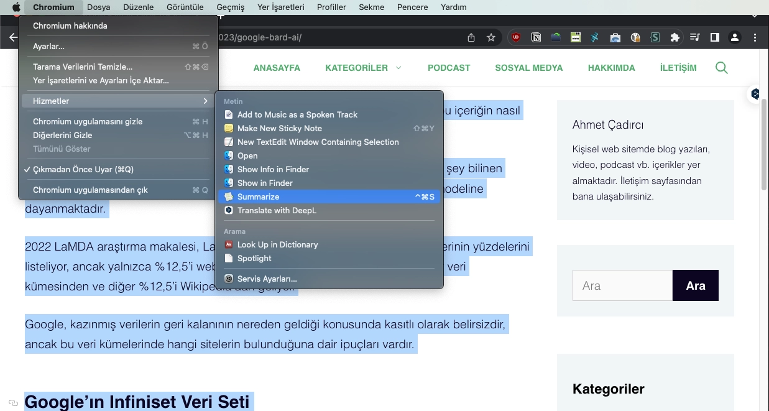The image size is (769, 411).
Task: Click the page vertical scrollbar
Action: click(x=765, y=144)
